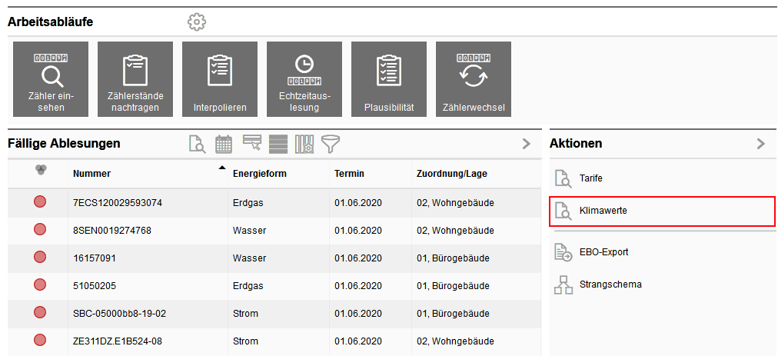Open the calendar icon in Fällige Ablesungen
Viewport: 778px width, 356px height.
(x=224, y=144)
